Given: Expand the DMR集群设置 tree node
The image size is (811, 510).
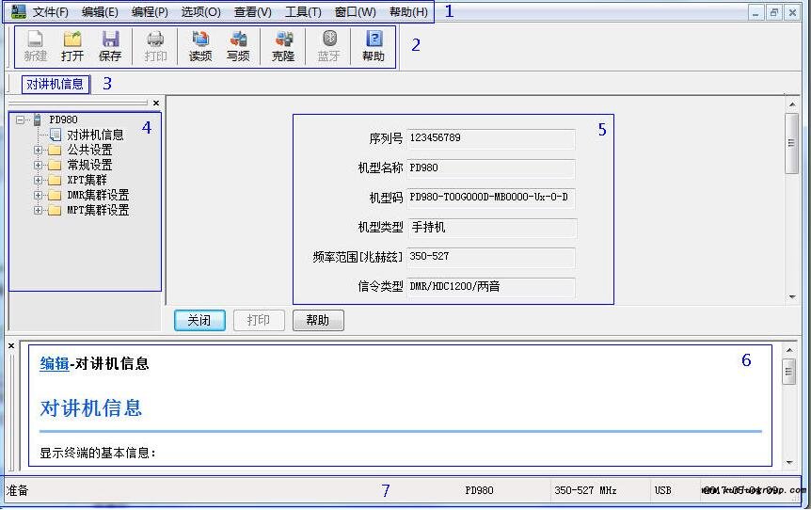Looking at the screenshot, I should [38, 195].
